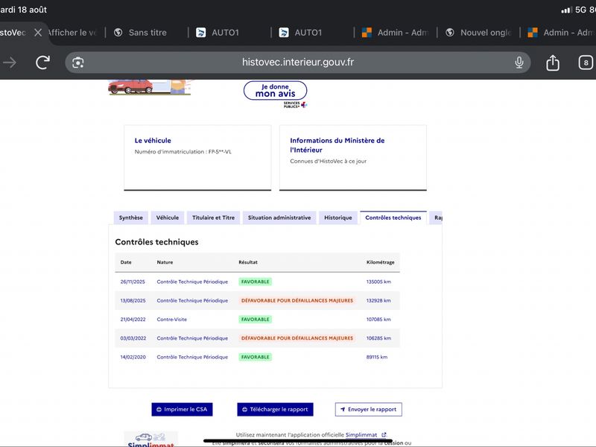Switch to the first Admin tab

click(x=396, y=33)
